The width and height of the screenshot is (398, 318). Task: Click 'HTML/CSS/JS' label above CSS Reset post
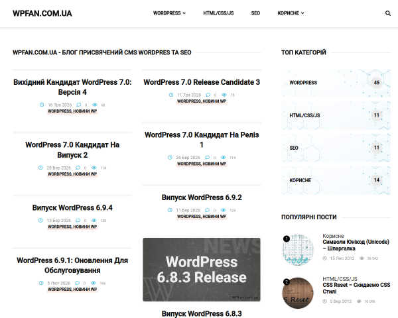pyautogui.click(x=340, y=279)
